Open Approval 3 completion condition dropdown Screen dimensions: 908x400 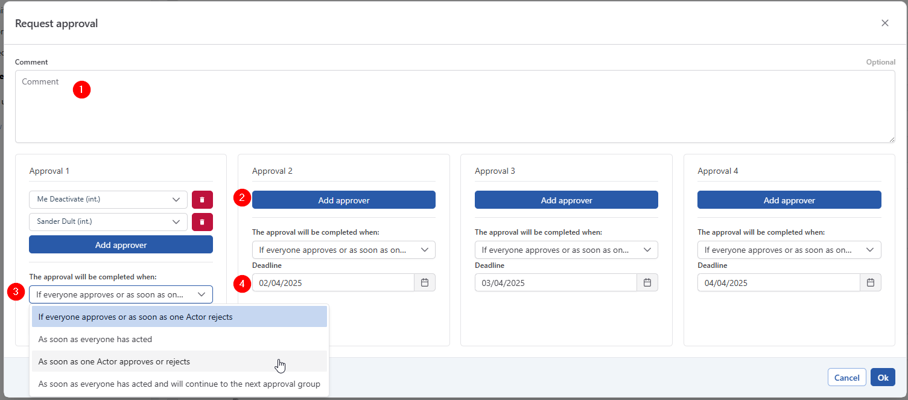567,250
